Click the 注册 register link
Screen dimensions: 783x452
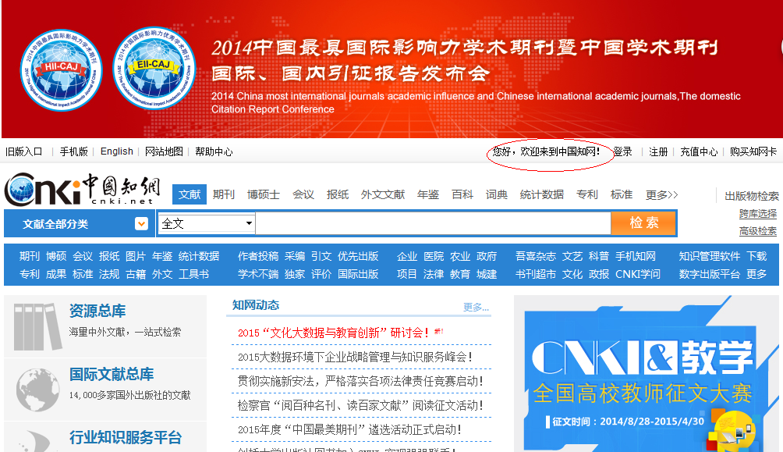(x=658, y=151)
